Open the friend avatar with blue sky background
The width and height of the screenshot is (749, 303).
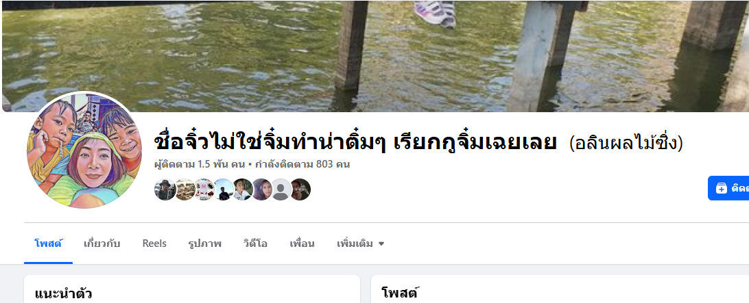224,189
